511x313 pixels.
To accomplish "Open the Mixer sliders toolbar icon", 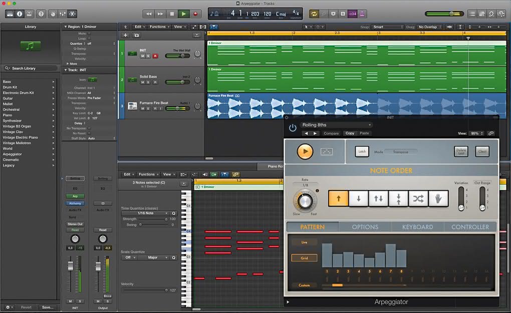I will (x=62, y=14).
